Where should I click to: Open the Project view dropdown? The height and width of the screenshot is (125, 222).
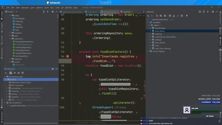[16, 12]
